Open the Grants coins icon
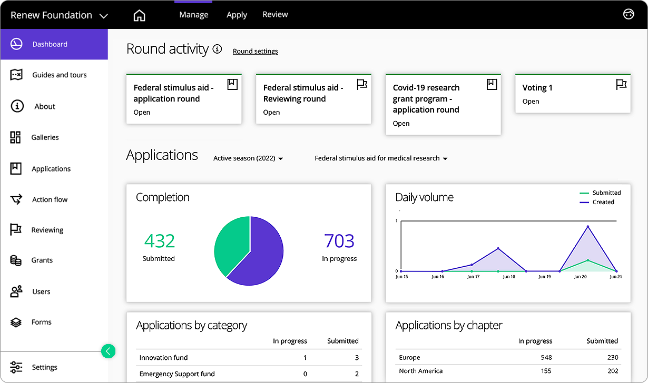648x383 pixels. (16, 260)
